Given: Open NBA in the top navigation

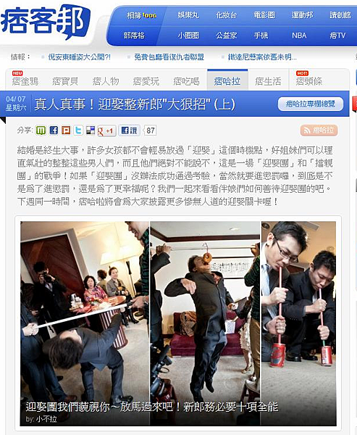Looking at the screenshot, I should point(299,36).
